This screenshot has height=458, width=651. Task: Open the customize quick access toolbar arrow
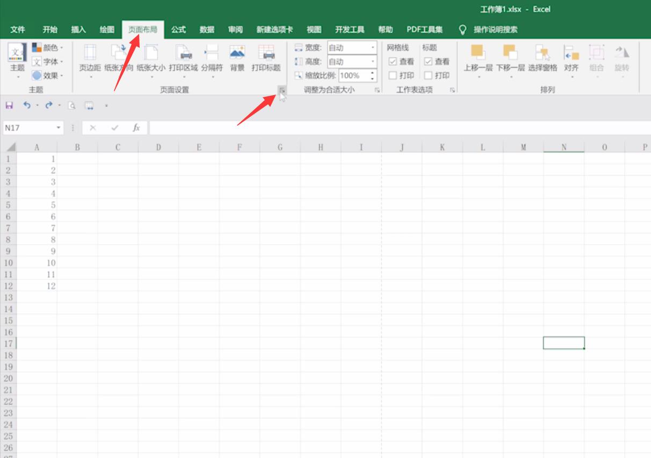coord(106,105)
